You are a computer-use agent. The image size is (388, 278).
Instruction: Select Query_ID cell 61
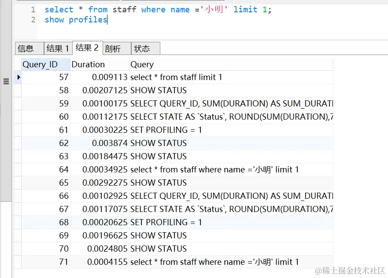pos(46,130)
